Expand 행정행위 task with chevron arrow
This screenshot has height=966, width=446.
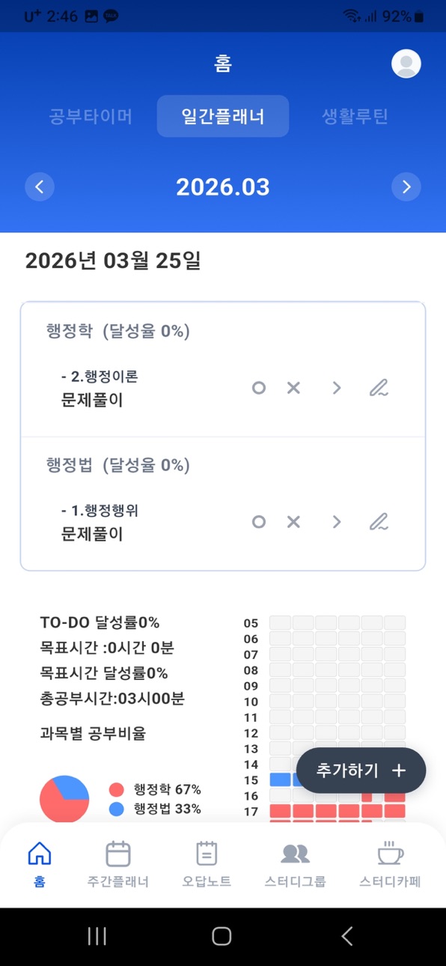point(337,522)
